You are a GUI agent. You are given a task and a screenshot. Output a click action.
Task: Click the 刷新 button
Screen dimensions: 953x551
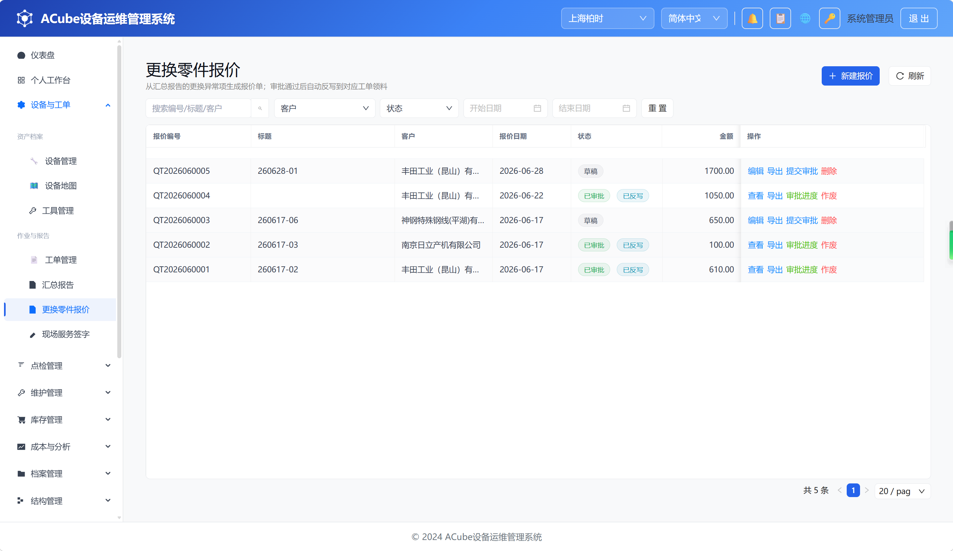click(x=909, y=76)
